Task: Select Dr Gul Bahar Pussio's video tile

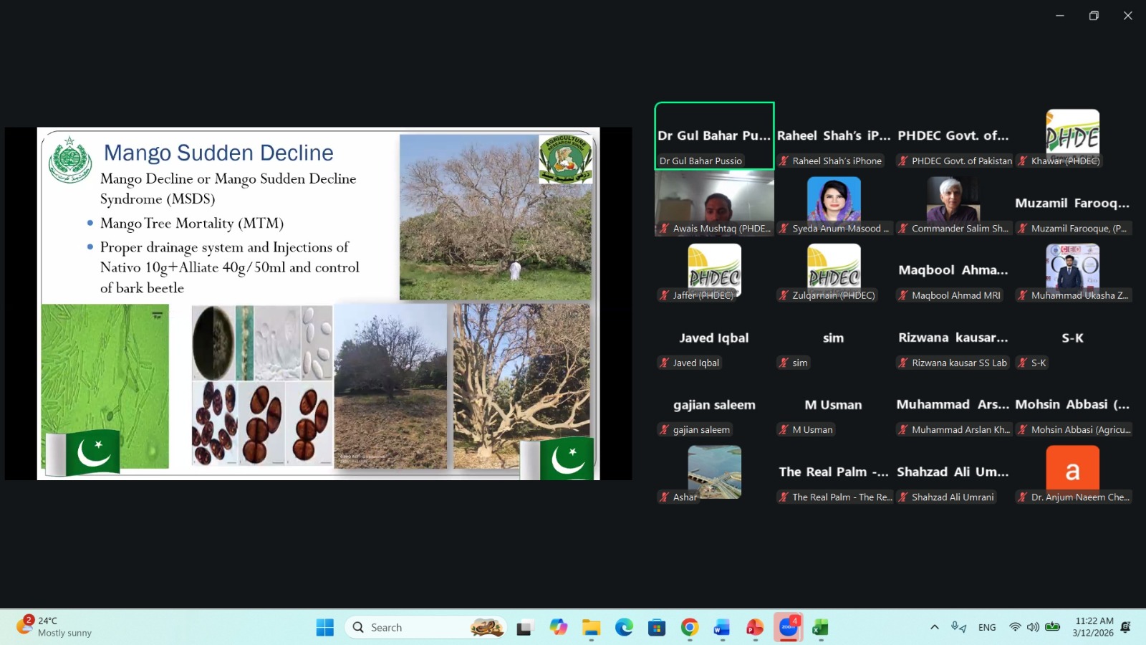Action: 714,136
